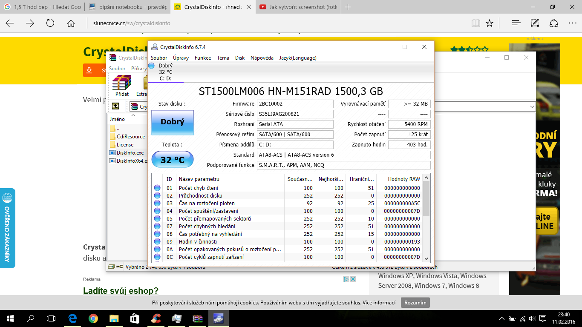Image resolution: width=582 pixels, height=327 pixels.
Task: Toggle Edge reading view icon
Action: point(475,23)
